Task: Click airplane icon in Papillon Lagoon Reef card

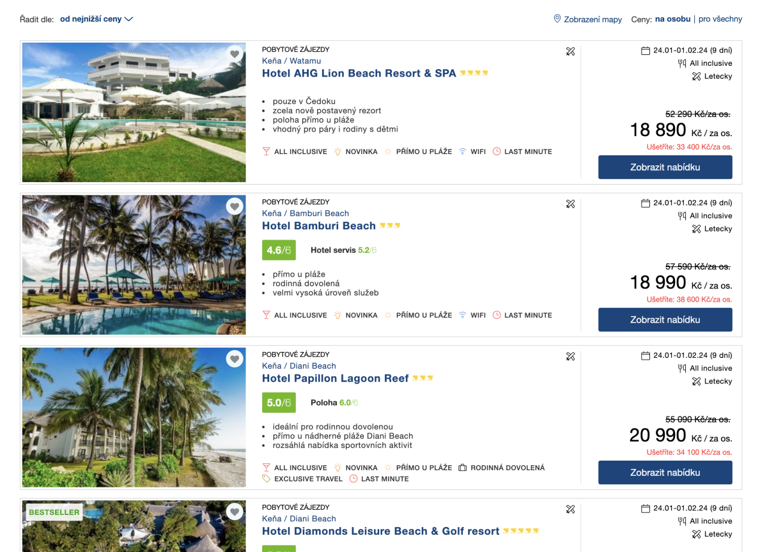Action: [x=571, y=356]
